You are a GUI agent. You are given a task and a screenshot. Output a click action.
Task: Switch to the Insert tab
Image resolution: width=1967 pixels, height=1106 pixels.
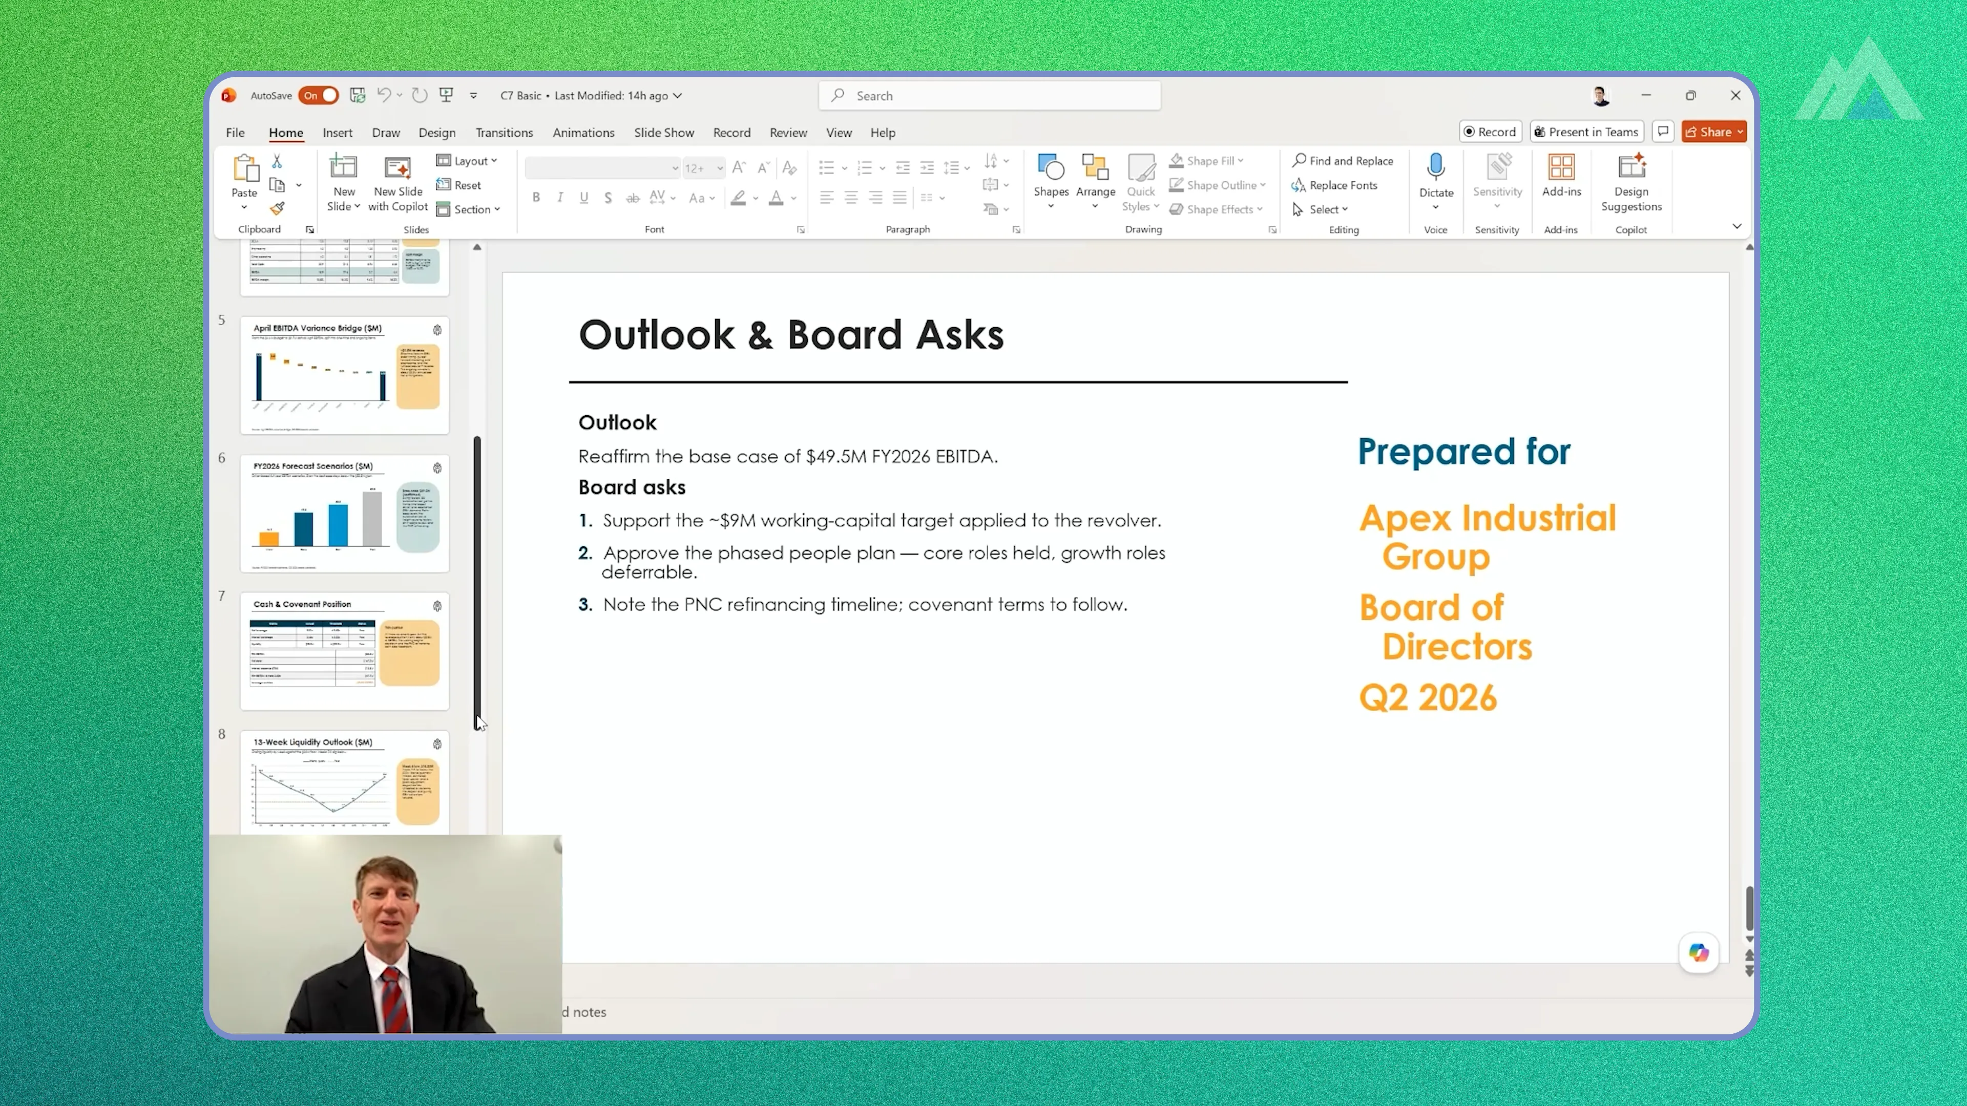pos(338,132)
